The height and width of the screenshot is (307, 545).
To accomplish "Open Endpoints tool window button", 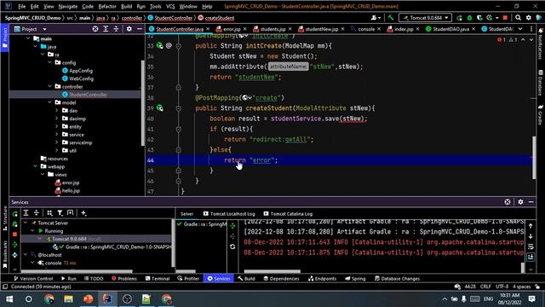I will 322,279.
